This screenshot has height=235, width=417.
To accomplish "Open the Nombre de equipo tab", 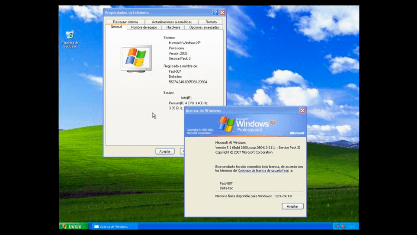I will point(144,27).
